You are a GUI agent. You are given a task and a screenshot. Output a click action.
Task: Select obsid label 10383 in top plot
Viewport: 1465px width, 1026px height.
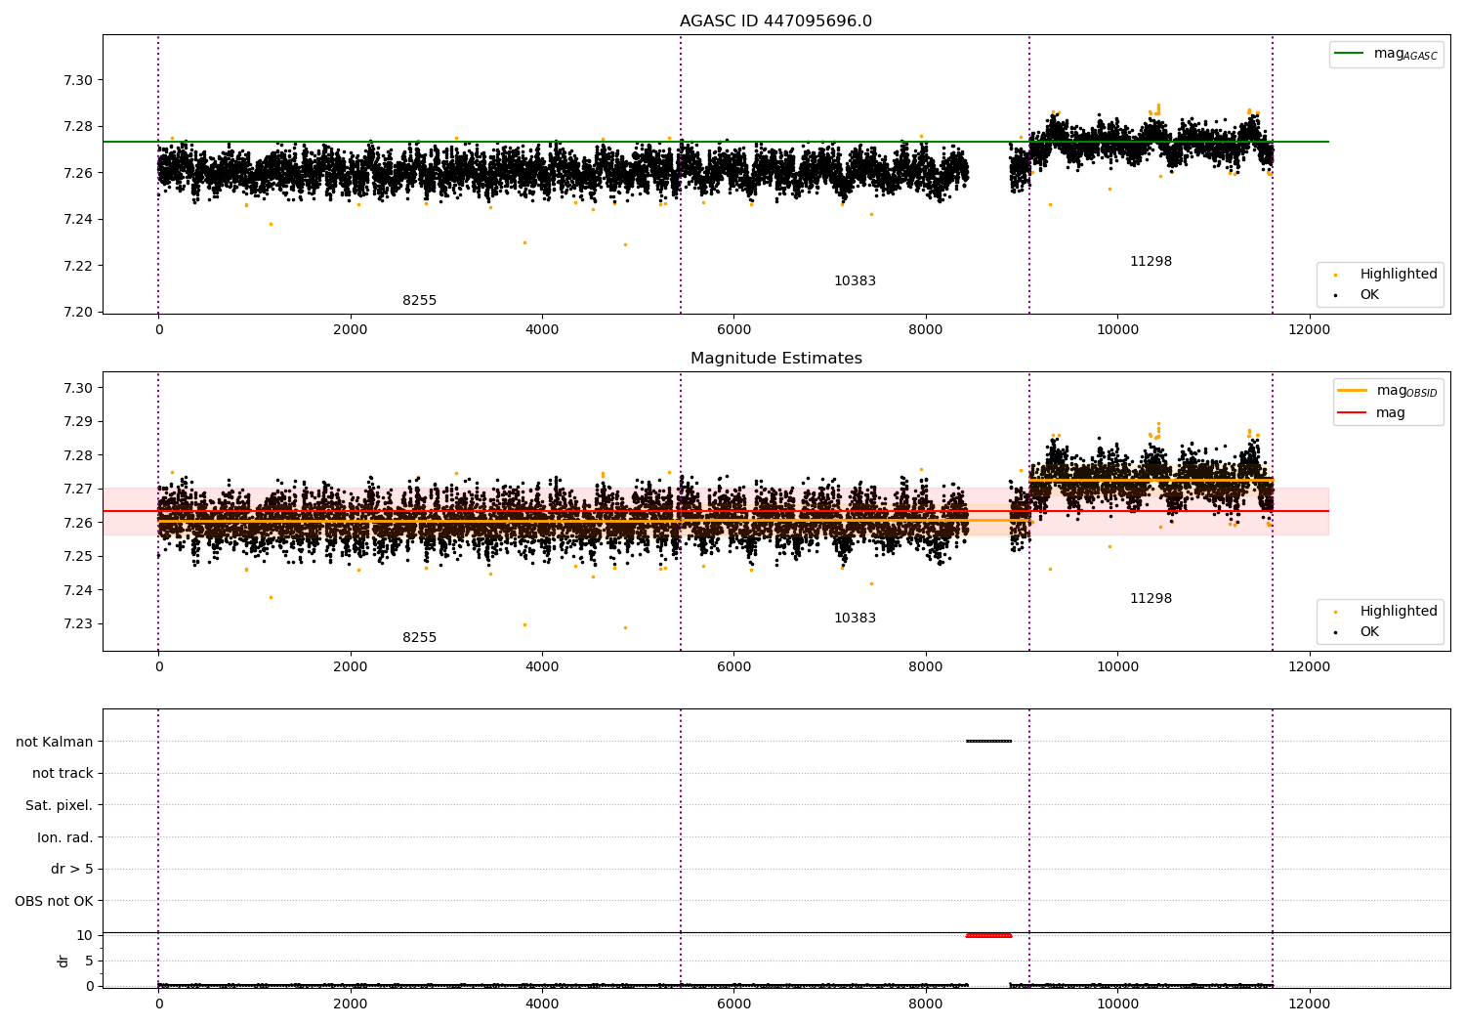(855, 281)
